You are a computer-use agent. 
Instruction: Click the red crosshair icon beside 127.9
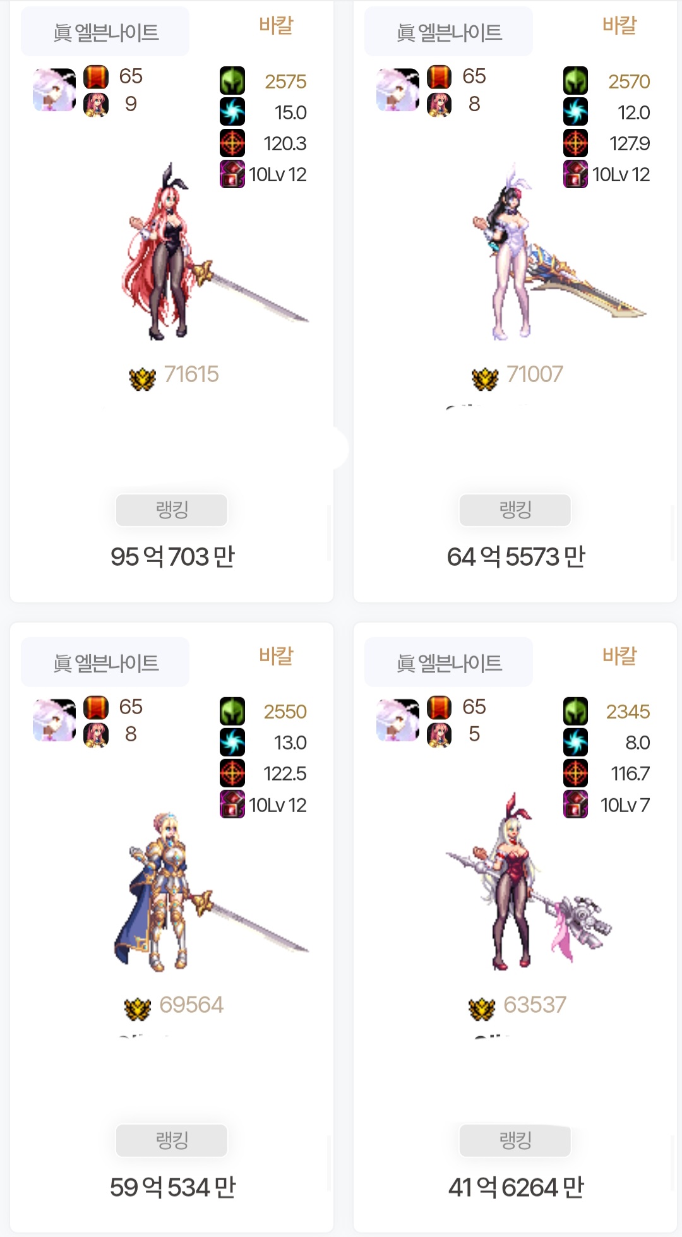575,143
